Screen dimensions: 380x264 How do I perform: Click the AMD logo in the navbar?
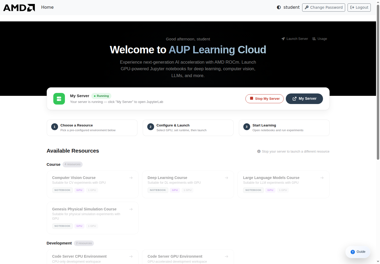(x=19, y=8)
